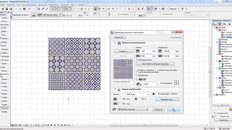Click the canvas vertical scrollbar
The height and width of the screenshot is (130, 232).
pos(210,72)
